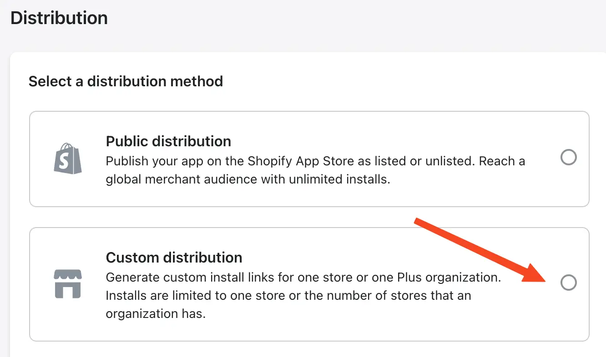Select the Public distribution radio button

click(x=568, y=157)
